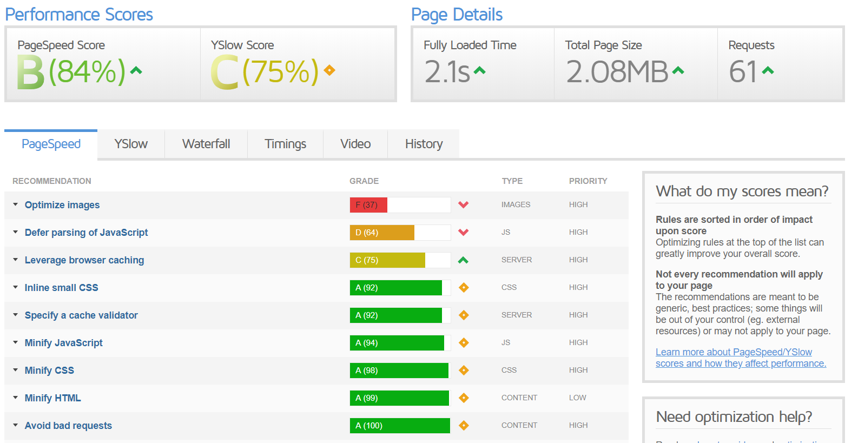This screenshot has height=443, width=858.
Task: Open Learn more about PageSpeed/YSlow link
Action: pos(734,352)
